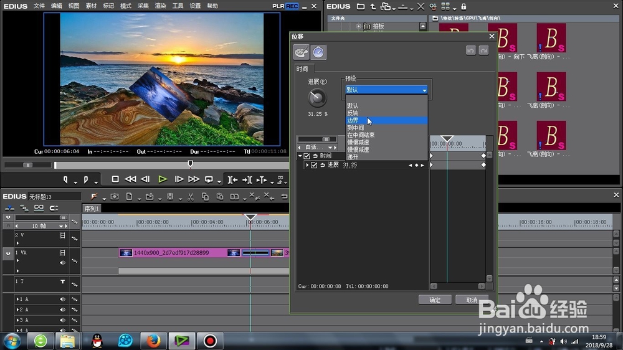Toggle the 进展 parameter checkbox

click(x=314, y=165)
